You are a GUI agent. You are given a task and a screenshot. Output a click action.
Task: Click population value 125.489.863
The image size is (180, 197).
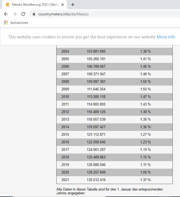96,157
